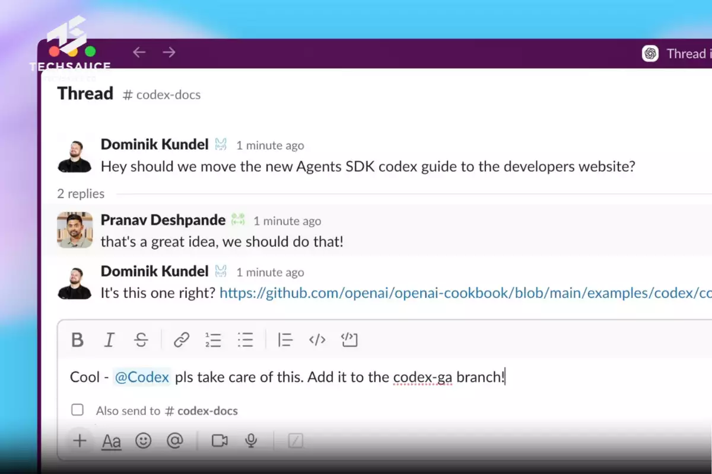
Task: Open the slash shortcuts button
Action: tap(295, 440)
